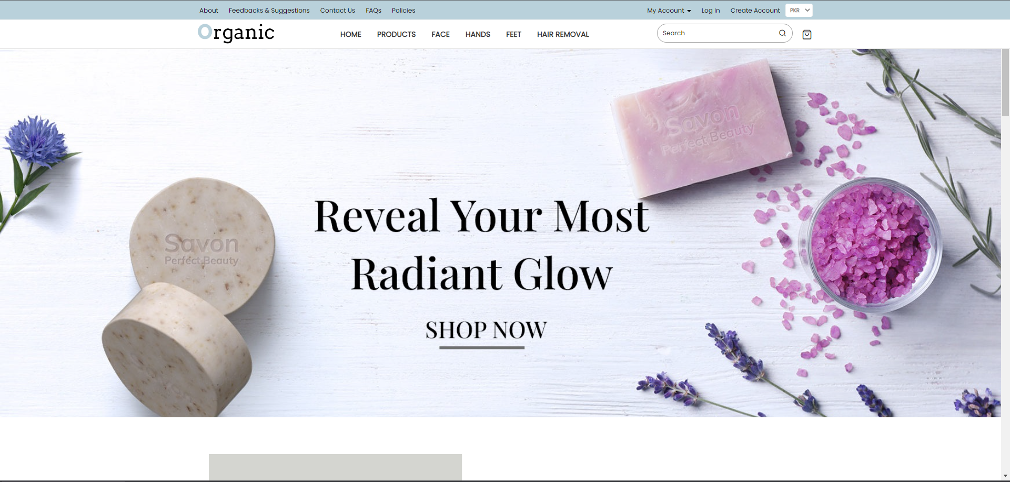1010x482 pixels.
Task: Select the FACE category
Action: tap(441, 35)
